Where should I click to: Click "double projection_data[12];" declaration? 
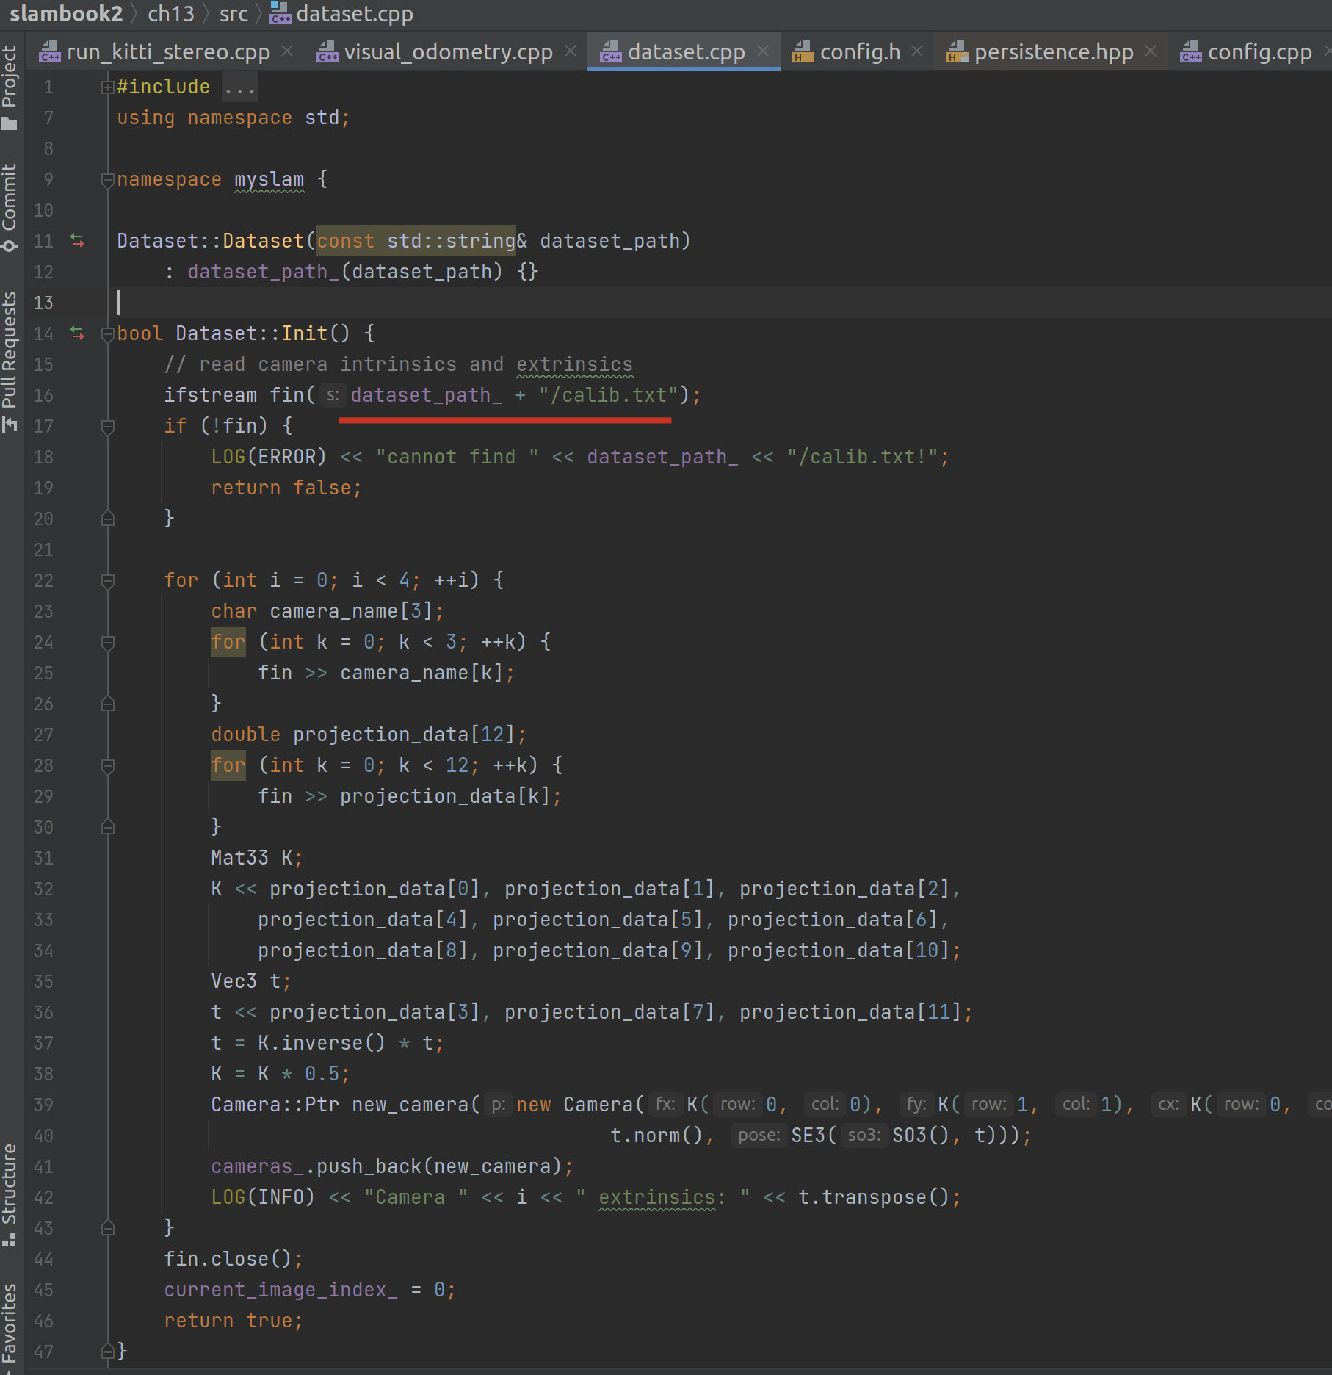pos(369,735)
